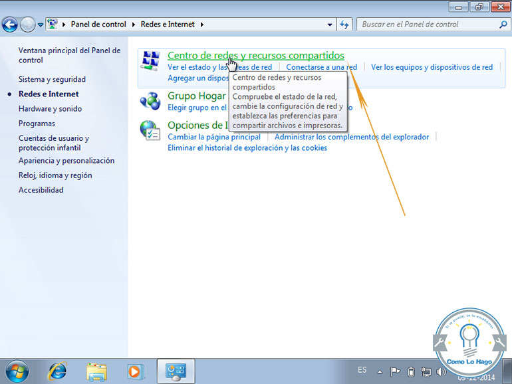Open Cuentas de usuario y protección infantil

[54, 143]
